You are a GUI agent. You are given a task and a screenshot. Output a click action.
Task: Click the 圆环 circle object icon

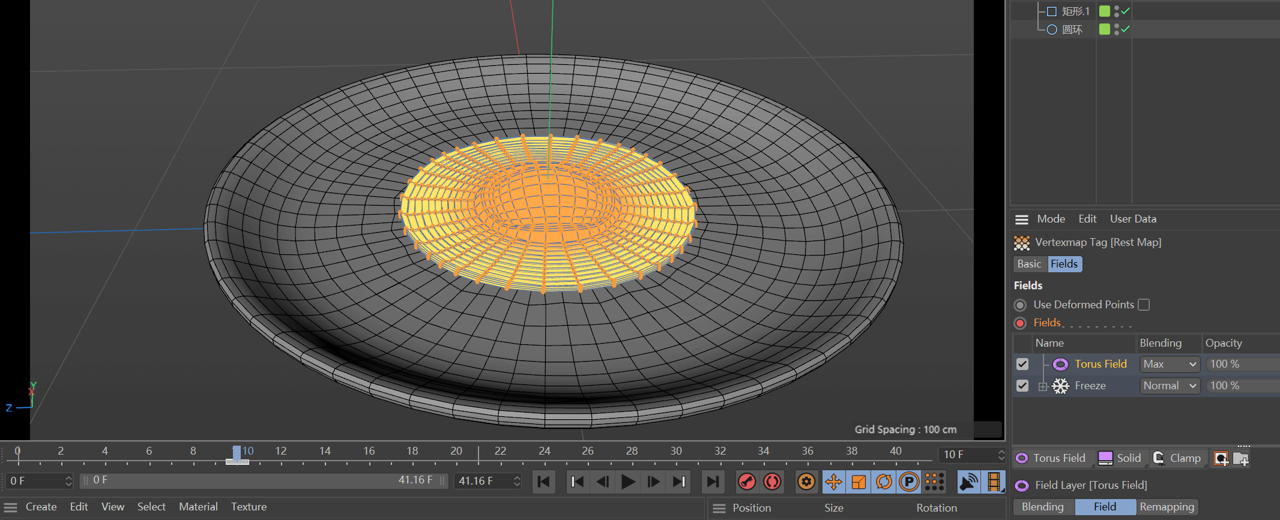[x=1052, y=29]
